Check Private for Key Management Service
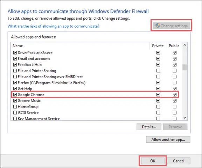The width and height of the screenshot is (202, 168). tap(158, 119)
